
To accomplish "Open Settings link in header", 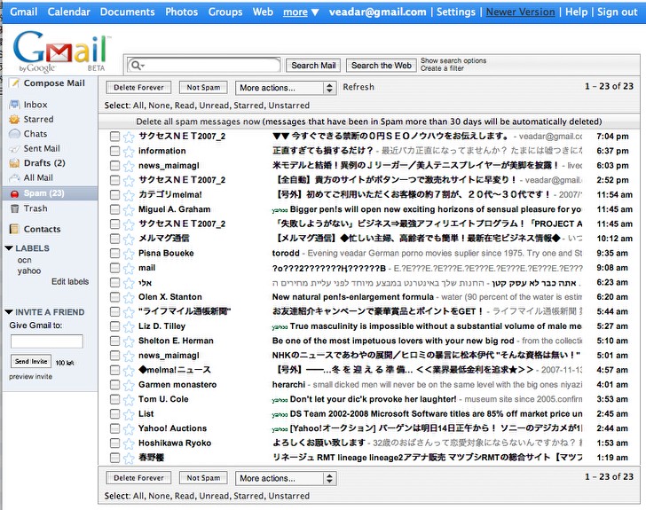I will [x=456, y=12].
